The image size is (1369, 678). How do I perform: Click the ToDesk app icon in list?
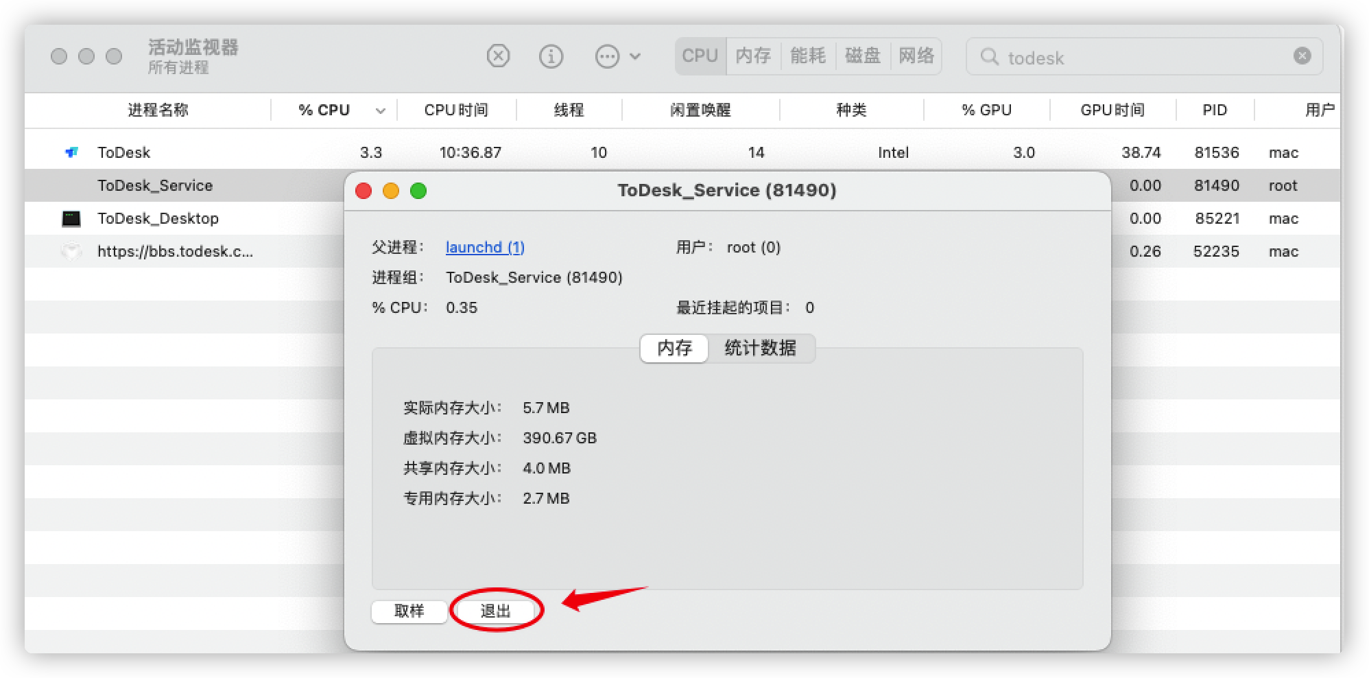(x=71, y=152)
